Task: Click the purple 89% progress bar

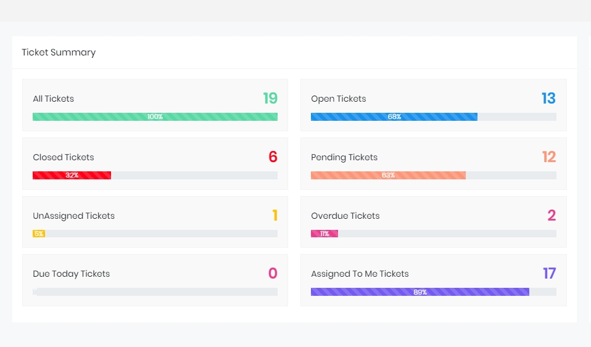Action: (x=419, y=292)
